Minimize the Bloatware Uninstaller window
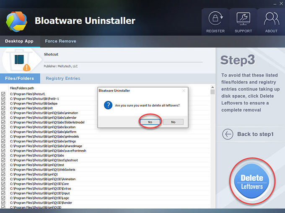The image size is (285, 213). 275,4
